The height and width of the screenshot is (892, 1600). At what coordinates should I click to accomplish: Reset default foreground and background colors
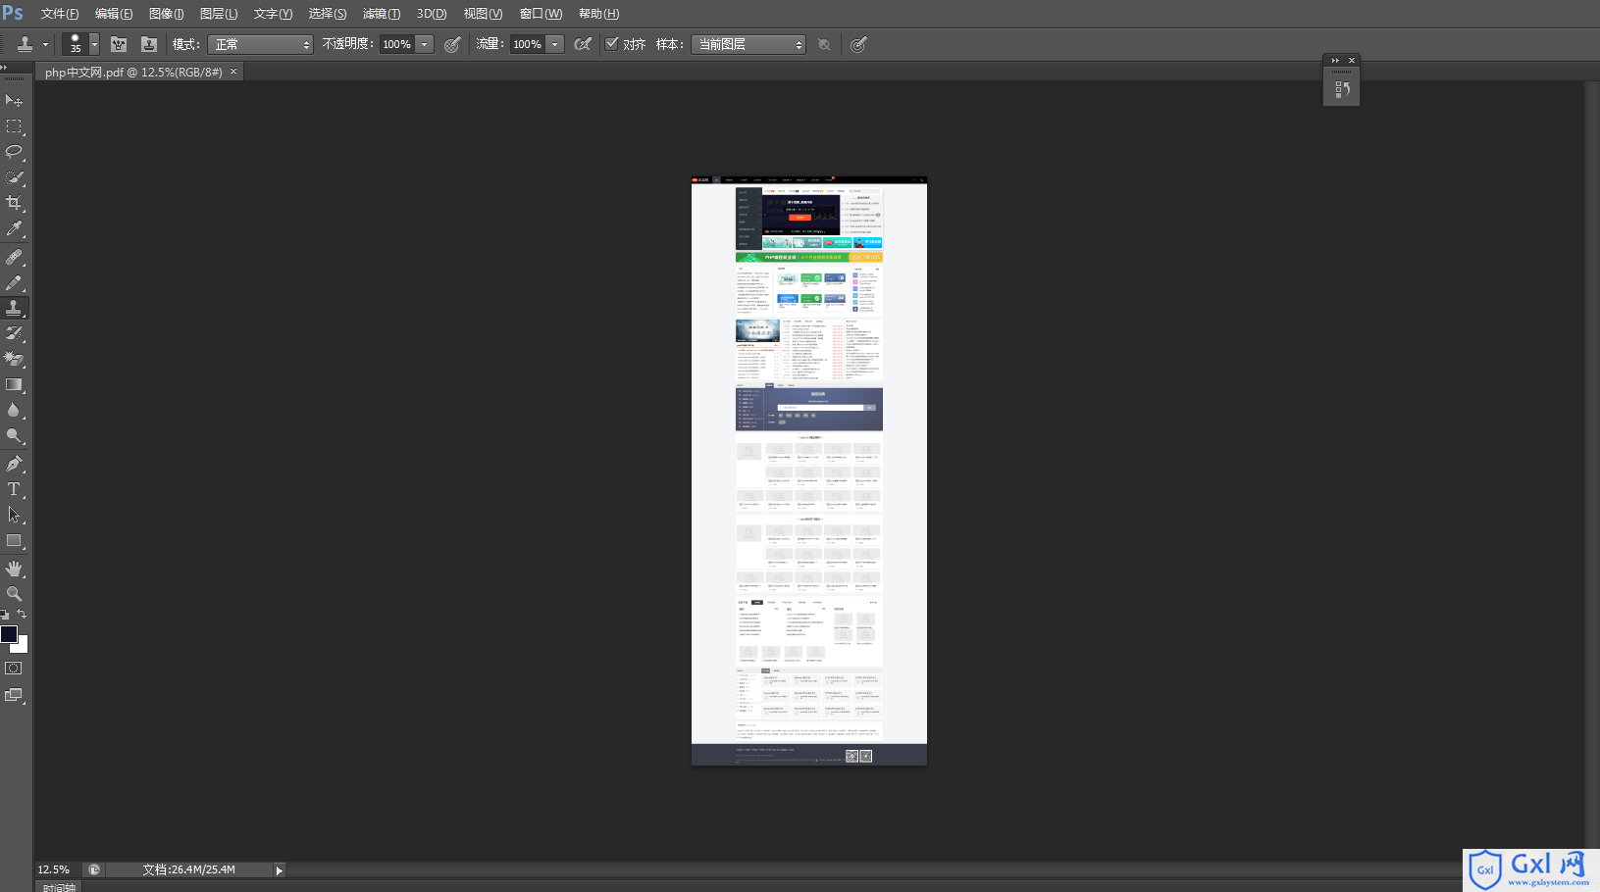tap(5, 615)
